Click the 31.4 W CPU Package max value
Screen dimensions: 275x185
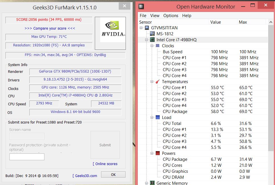pos(246,159)
